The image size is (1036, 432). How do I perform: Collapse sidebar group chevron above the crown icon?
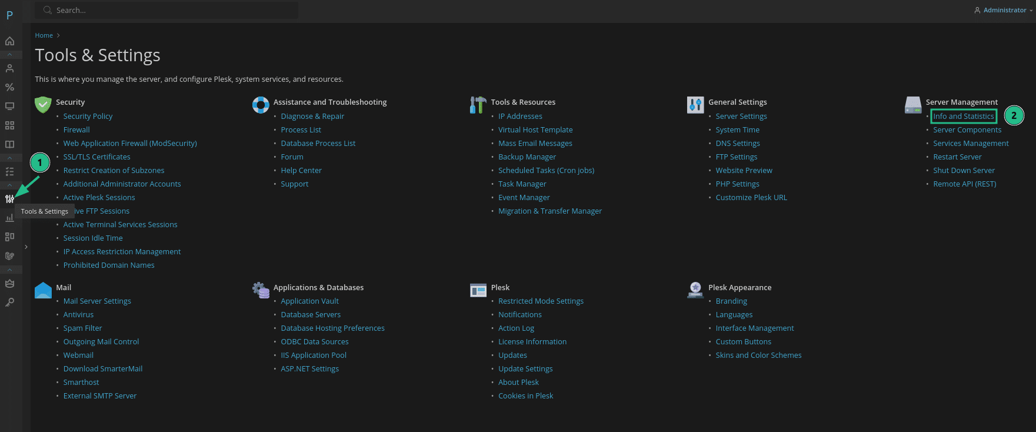point(9,270)
